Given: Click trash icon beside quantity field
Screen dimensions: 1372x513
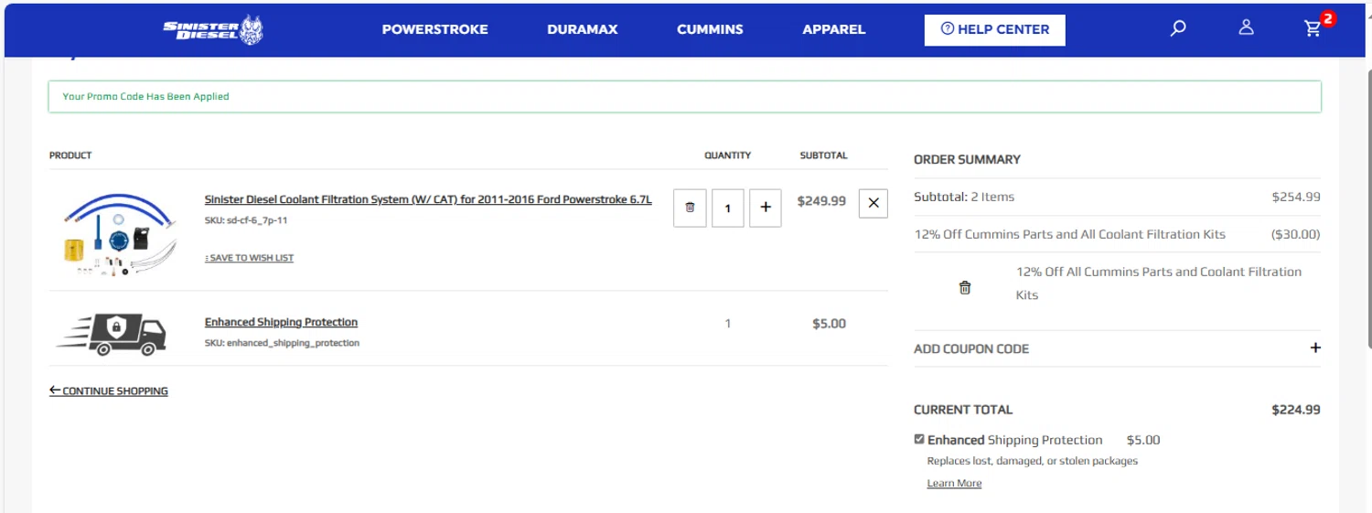Looking at the screenshot, I should pos(690,208).
